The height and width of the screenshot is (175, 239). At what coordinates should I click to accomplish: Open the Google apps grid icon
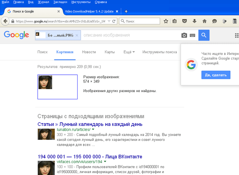(237, 35)
